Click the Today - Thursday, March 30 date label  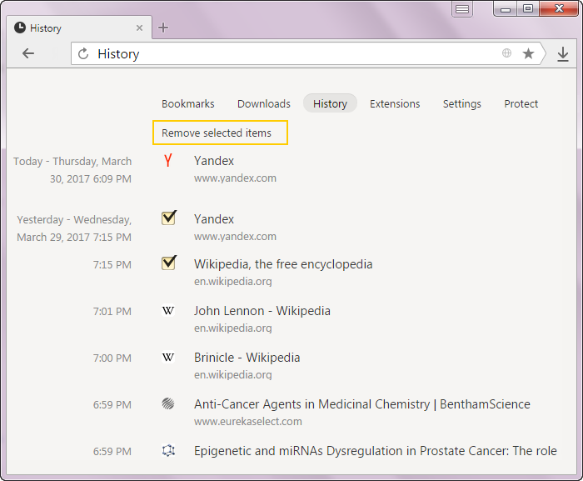[x=72, y=170]
